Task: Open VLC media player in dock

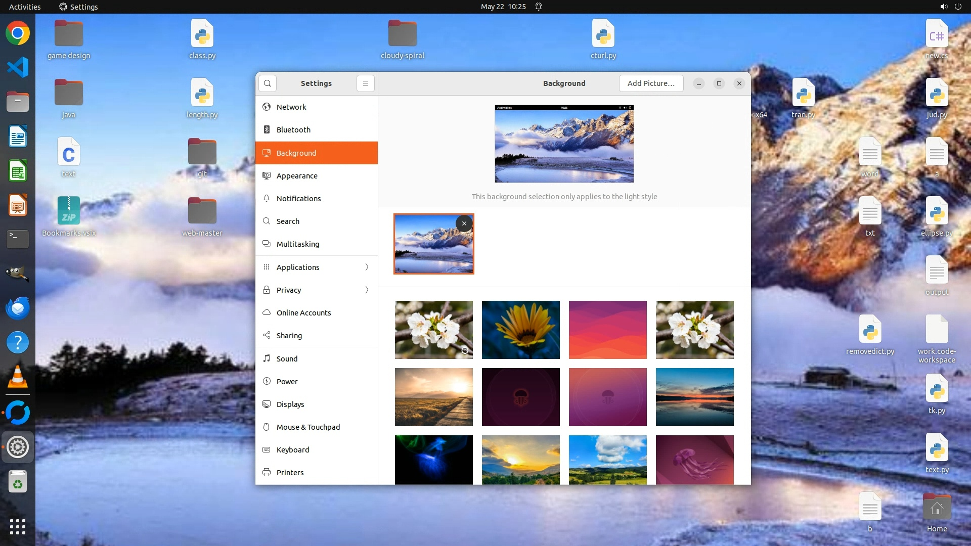Action: coord(18,377)
